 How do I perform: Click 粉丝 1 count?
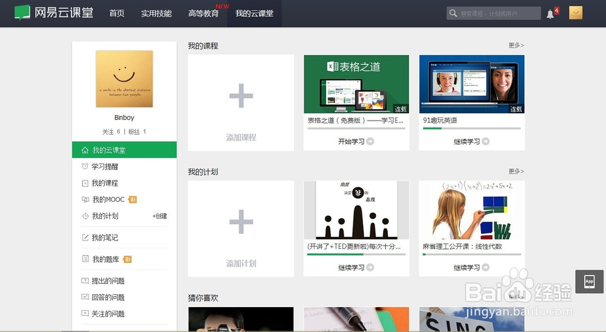coord(137,132)
